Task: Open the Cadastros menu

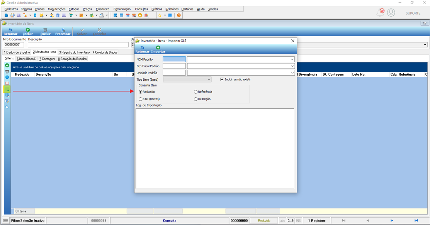Action: (x=11, y=9)
